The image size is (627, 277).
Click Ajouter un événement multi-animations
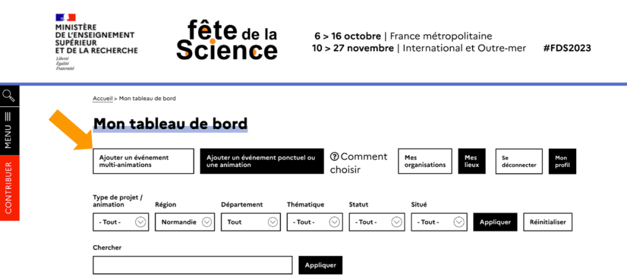point(143,161)
